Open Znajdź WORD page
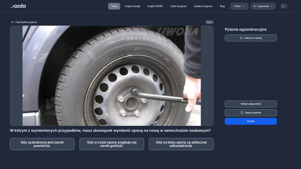The image size is (301, 169). tap(155, 6)
